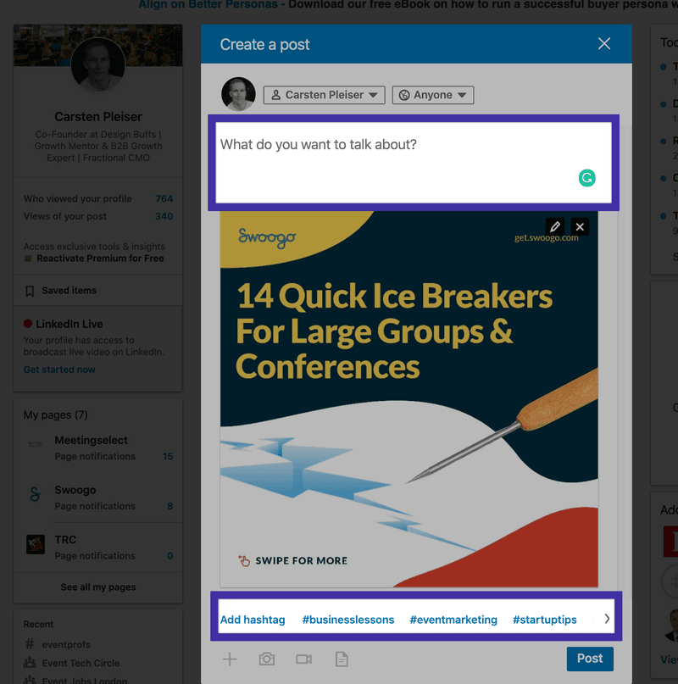This screenshot has width=678, height=684.
Task: Add the #businesslessons hashtag
Action: 348,620
